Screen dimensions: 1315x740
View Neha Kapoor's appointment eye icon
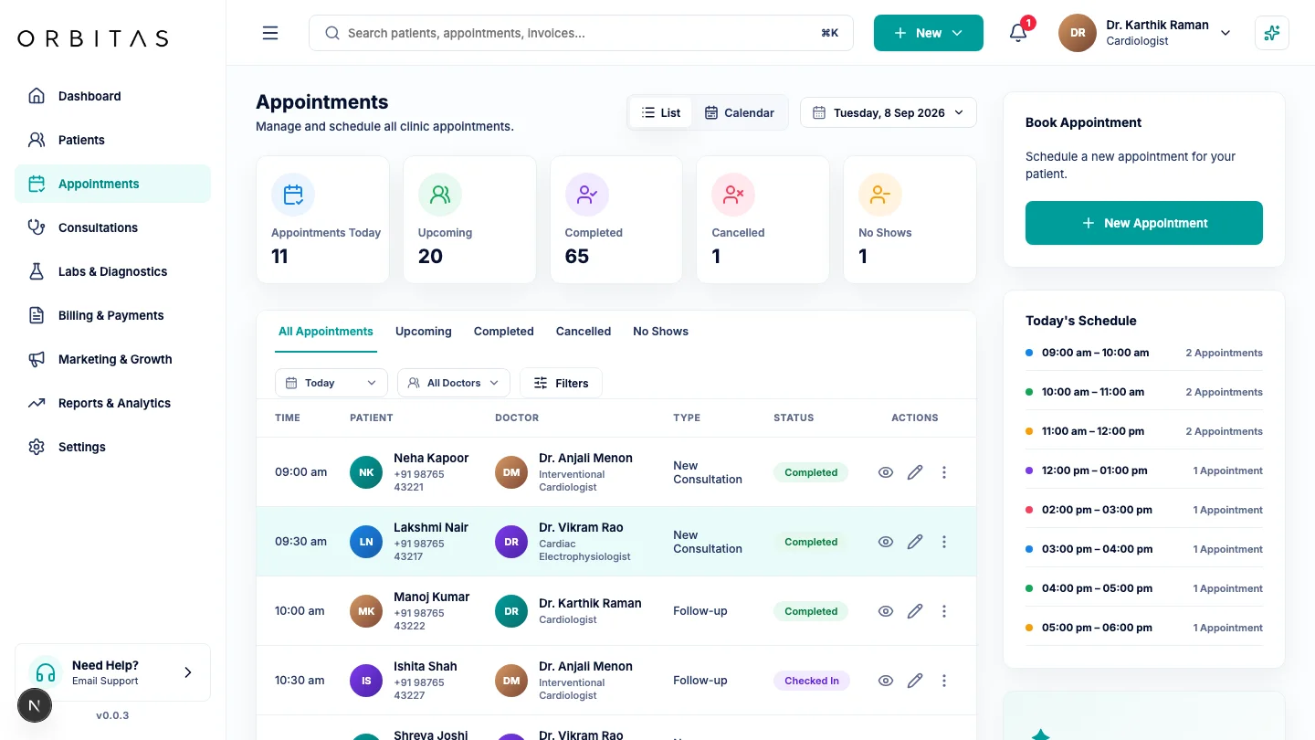[x=886, y=472]
